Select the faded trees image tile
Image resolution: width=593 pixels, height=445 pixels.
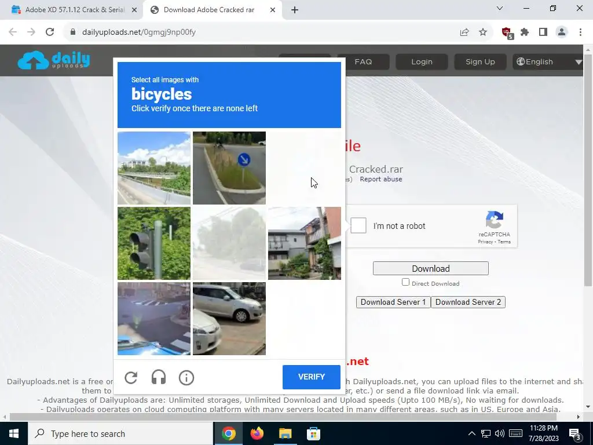click(x=229, y=243)
